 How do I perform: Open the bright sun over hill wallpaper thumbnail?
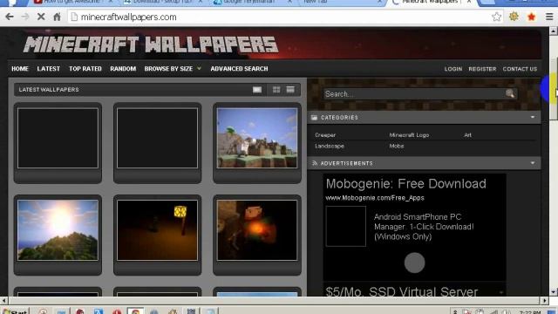point(58,230)
